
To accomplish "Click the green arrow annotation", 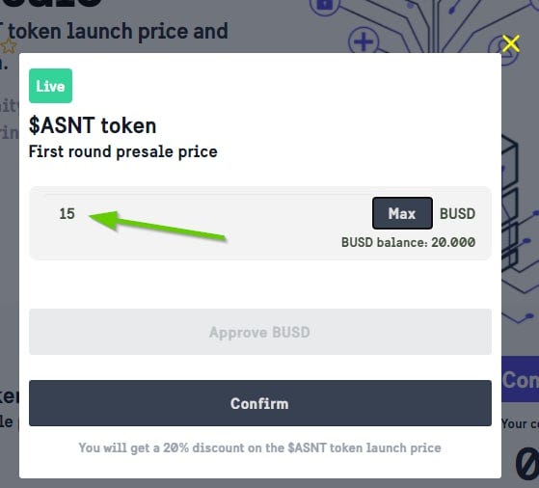I will pyautogui.click(x=157, y=226).
